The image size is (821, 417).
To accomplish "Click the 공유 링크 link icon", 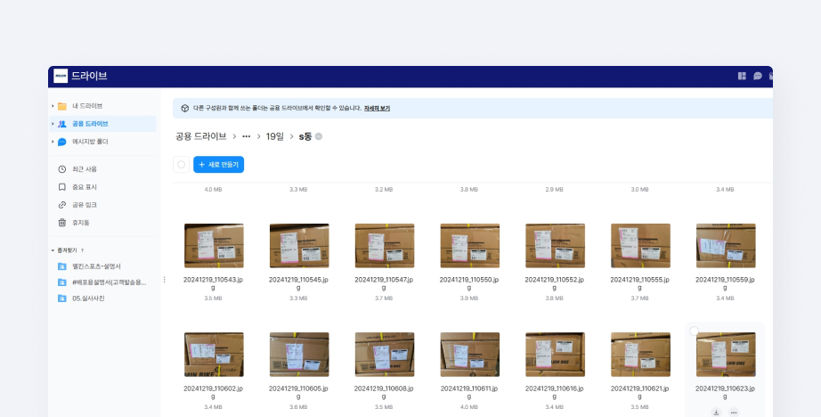I will click(62, 205).
